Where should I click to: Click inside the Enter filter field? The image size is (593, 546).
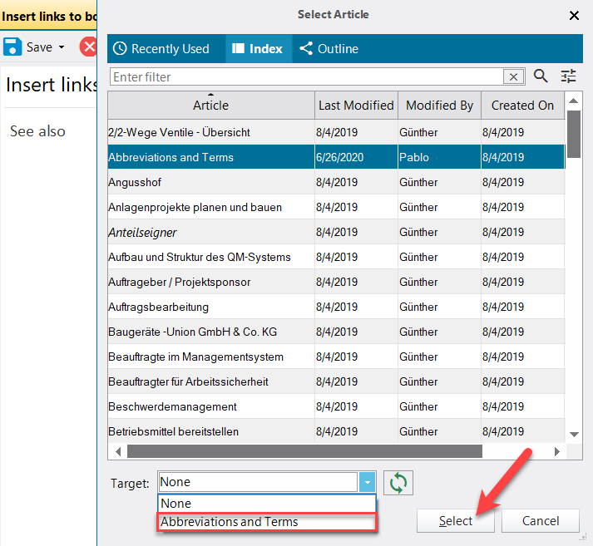[306, 77]
